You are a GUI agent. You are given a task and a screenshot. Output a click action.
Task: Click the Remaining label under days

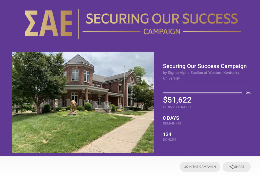(172, 123)
